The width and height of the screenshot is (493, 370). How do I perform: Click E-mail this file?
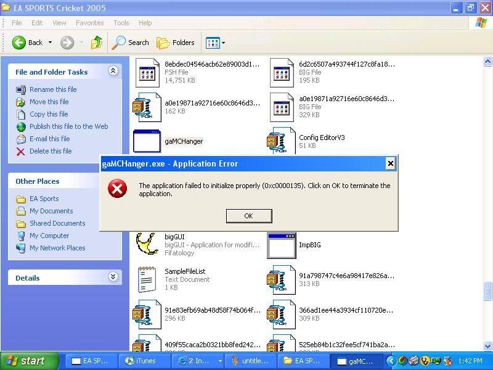(x=50, y=138)
